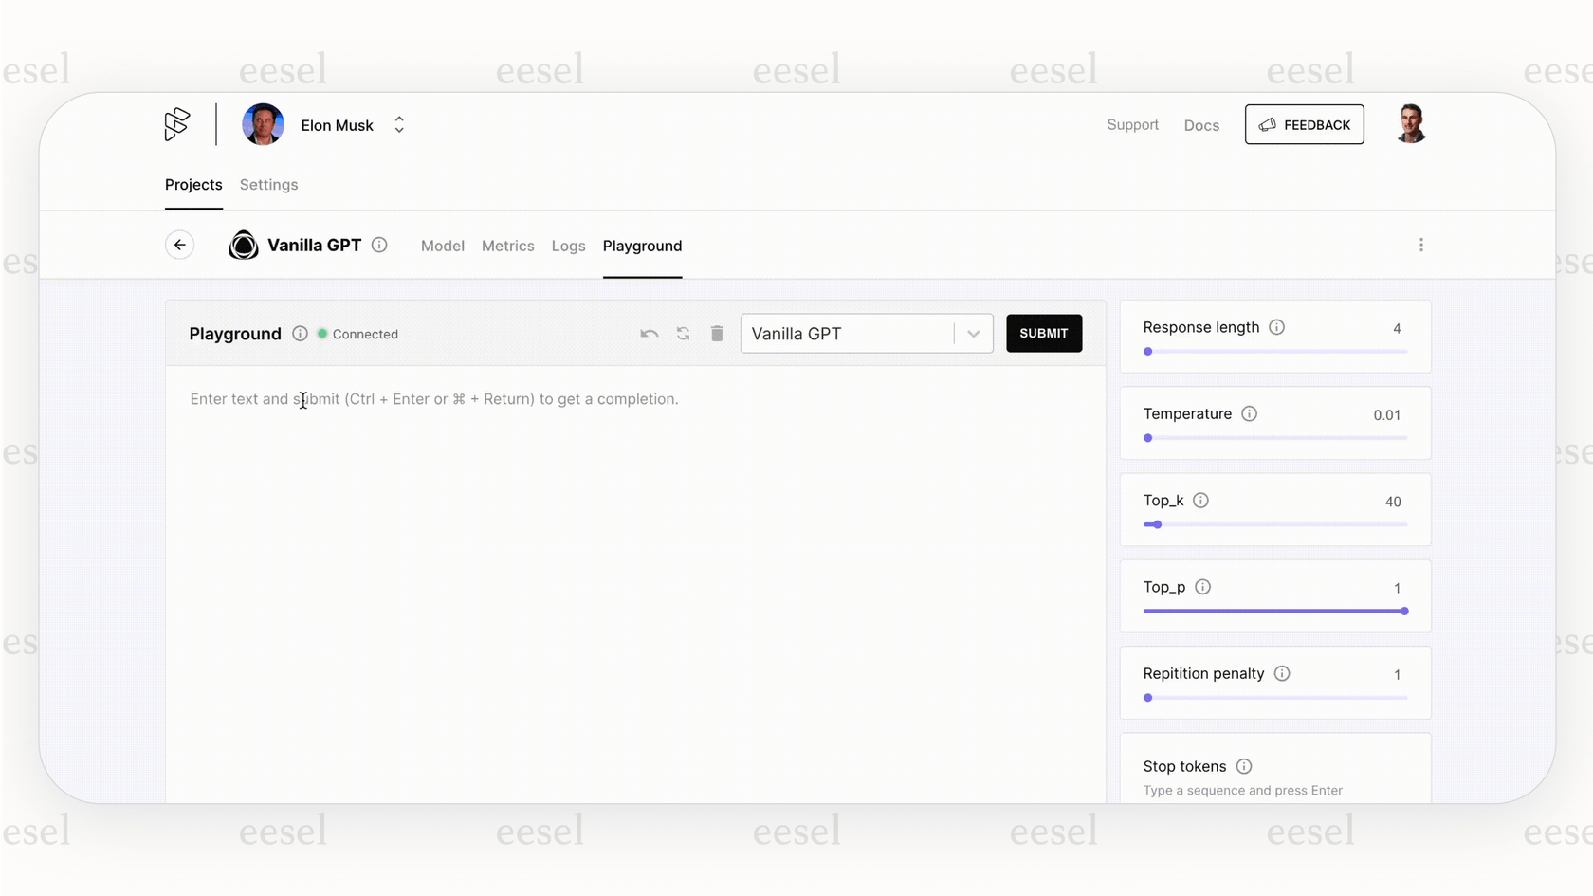Viewport: 1593px width, 896px height.
Task: Open the Logs tab
Action: click(x=568, y=247)
